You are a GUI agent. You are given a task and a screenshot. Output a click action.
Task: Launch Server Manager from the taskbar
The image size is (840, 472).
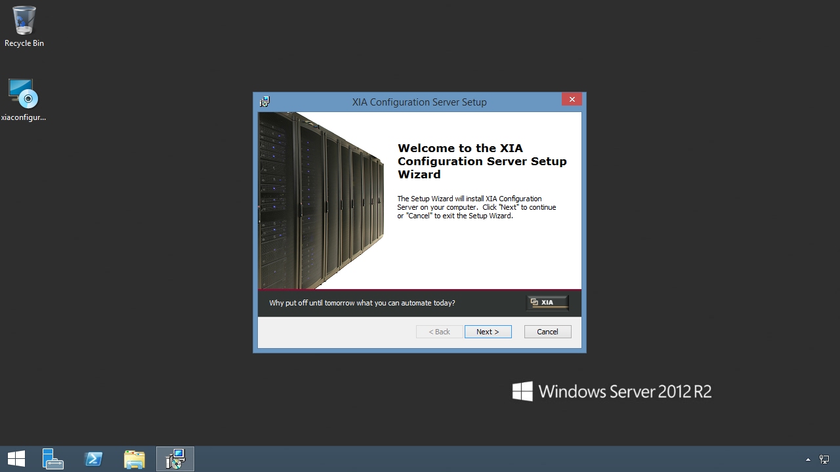52,459
